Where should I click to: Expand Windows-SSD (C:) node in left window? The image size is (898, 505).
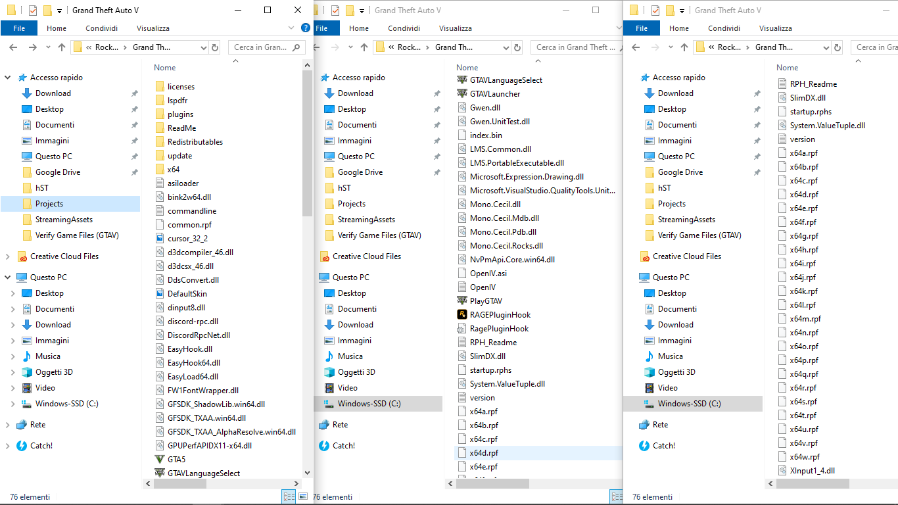tap(13, 404)
